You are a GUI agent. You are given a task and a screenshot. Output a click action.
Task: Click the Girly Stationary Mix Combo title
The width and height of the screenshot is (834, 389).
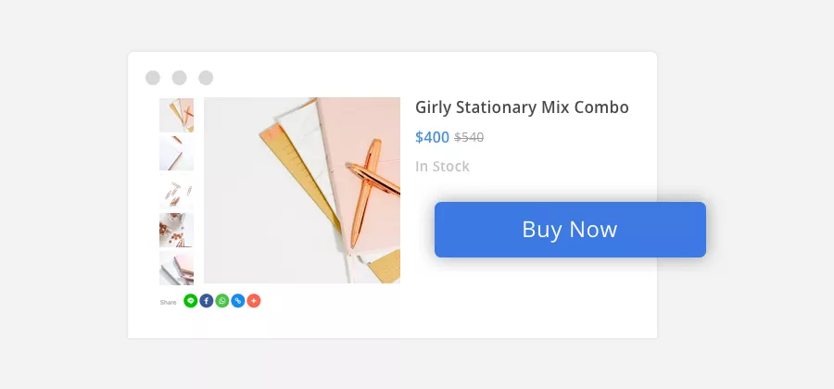point(522,107)
